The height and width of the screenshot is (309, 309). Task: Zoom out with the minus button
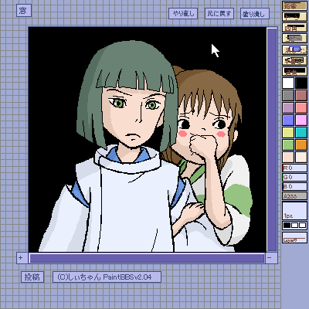(270, 258)
